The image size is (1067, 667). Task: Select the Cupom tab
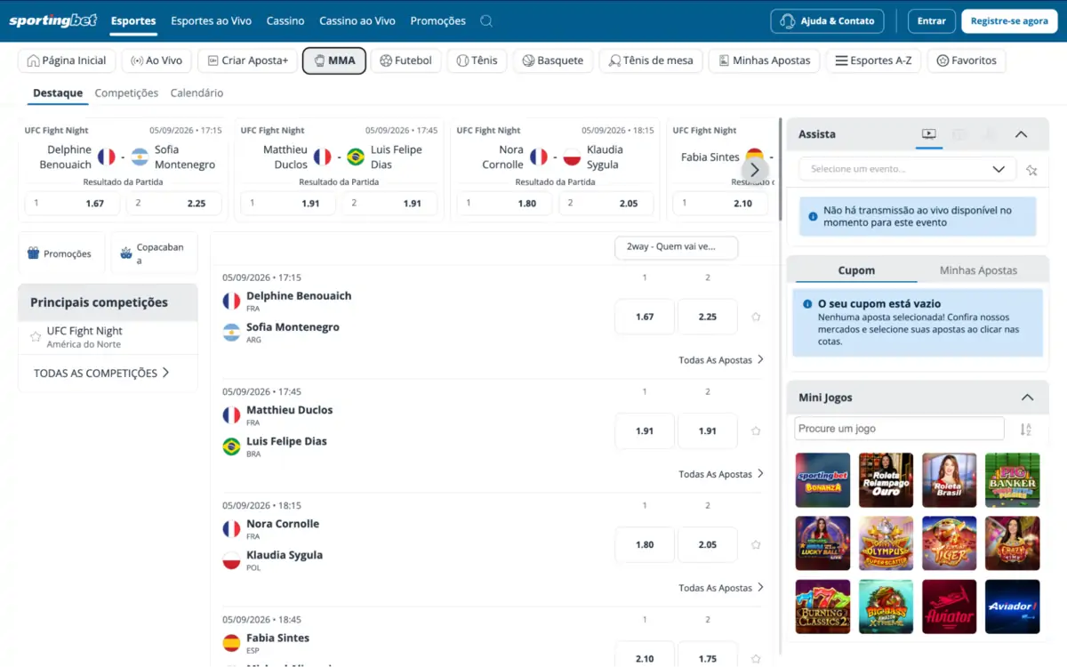[x=856, y=270]
